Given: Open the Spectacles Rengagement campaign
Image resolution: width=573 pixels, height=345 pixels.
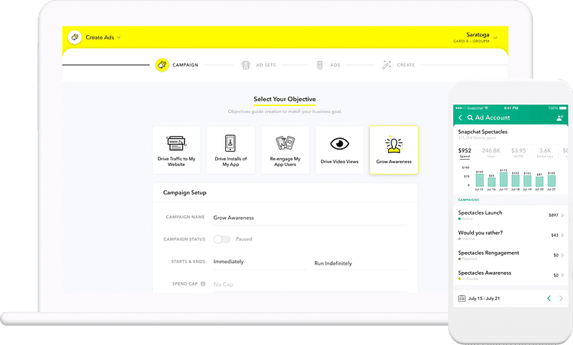Looking at the screenshot, I should click(511, 256).
